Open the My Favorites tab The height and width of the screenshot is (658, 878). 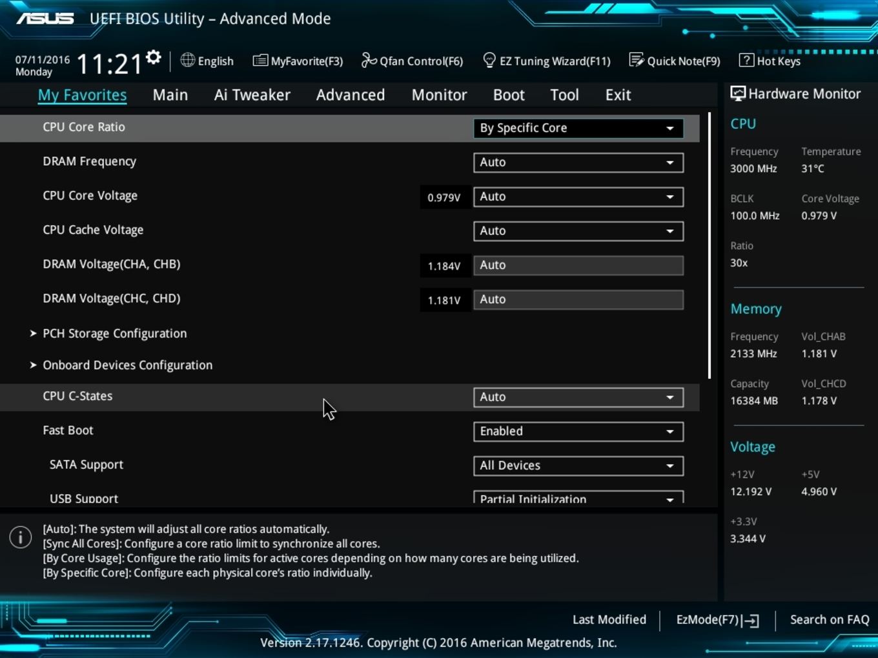pyautogui.click(x=82, y=95)
